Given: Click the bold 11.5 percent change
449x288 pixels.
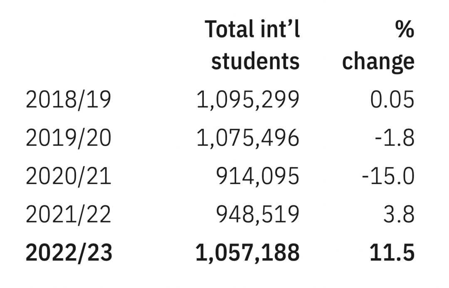Looking at the screenshot, I should point(392,252).
